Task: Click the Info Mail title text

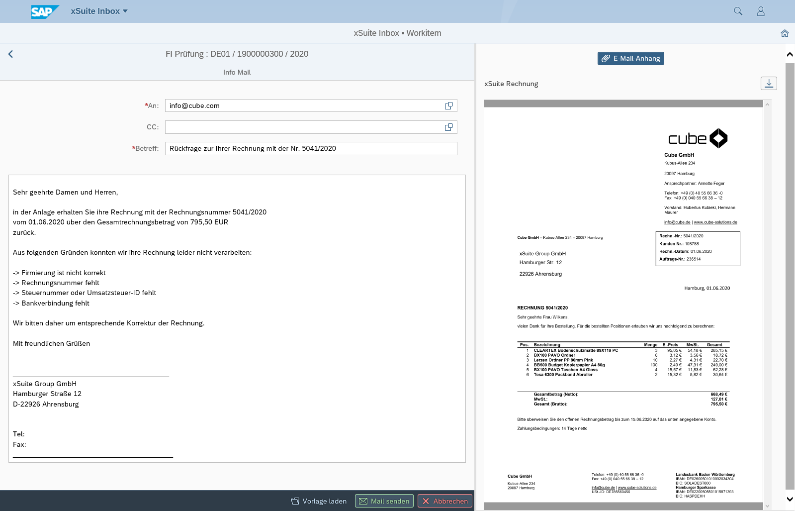Action: (x=237, y=72)
